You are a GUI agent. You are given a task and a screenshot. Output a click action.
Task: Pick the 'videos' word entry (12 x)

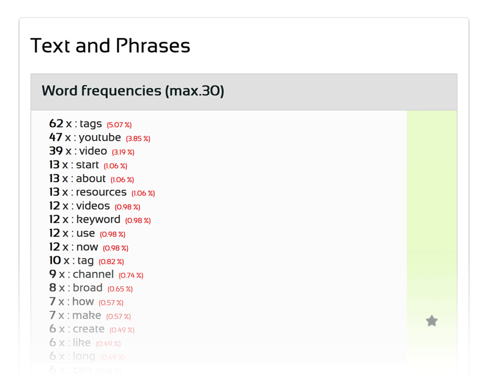click(92, 206)
